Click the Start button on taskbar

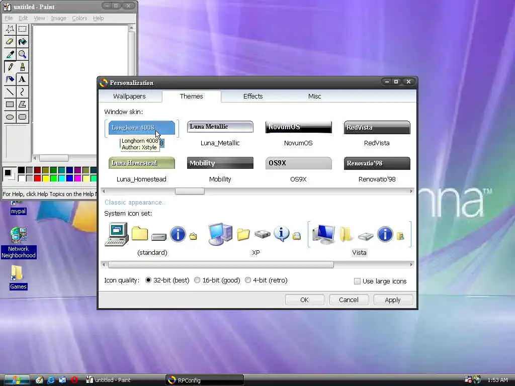coord(17,380)
